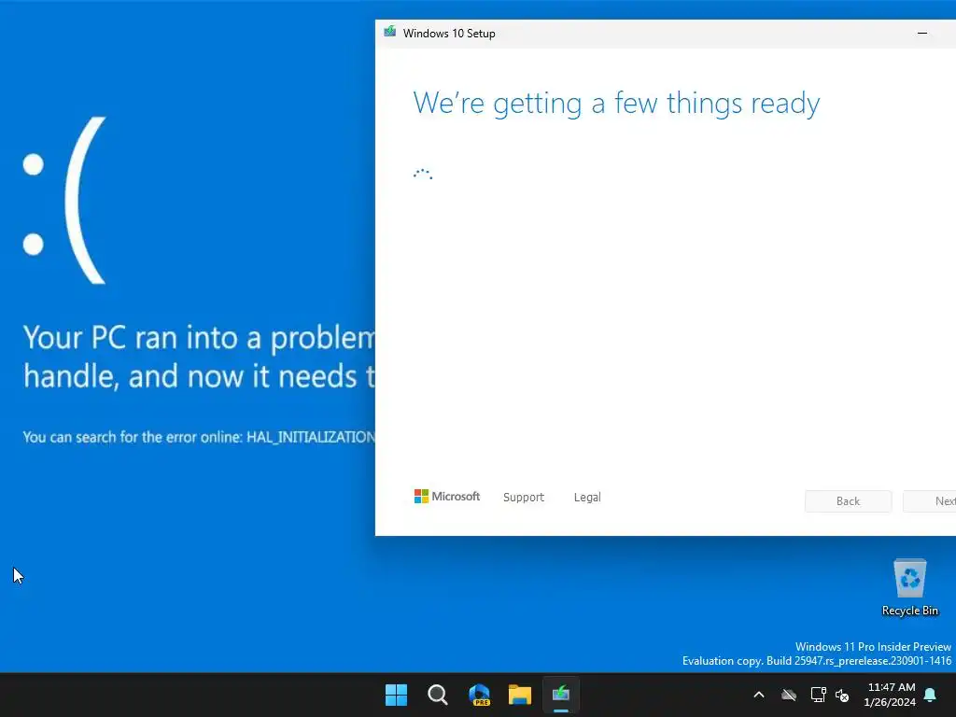This screenshot has height=717, width=956.
Task: Click the Back button in Setup
Action: tap(848, 501)
